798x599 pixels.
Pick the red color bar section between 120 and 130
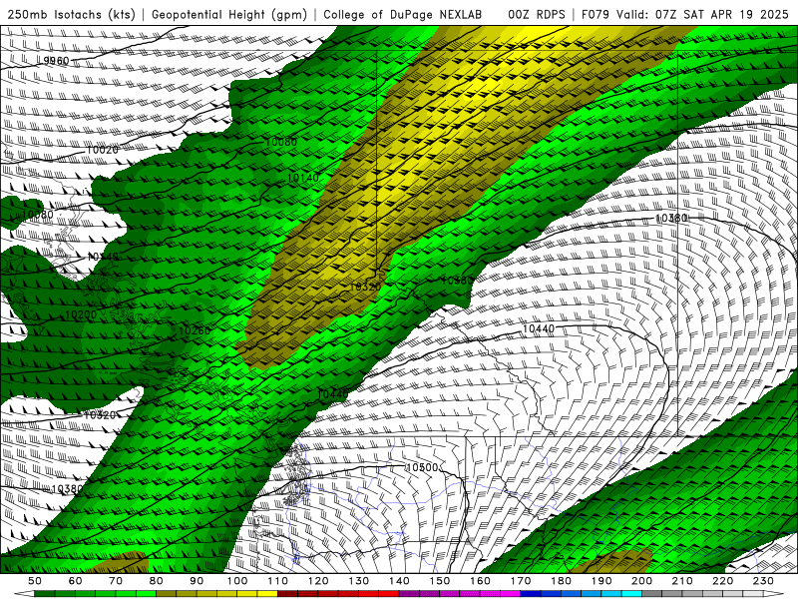click(x=338, y=594)
